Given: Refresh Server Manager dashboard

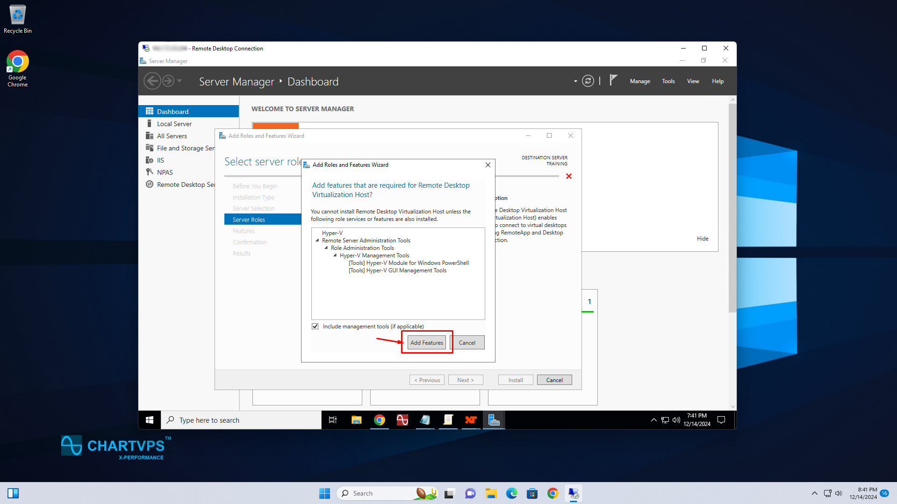Looking at the screenshot, I should pos(588,81).
